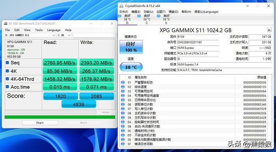The image size is (276, 152).
Task: Click the 4K-64Thrd write result 1578.92 MB/s
Action: click(x=97, y=79)
